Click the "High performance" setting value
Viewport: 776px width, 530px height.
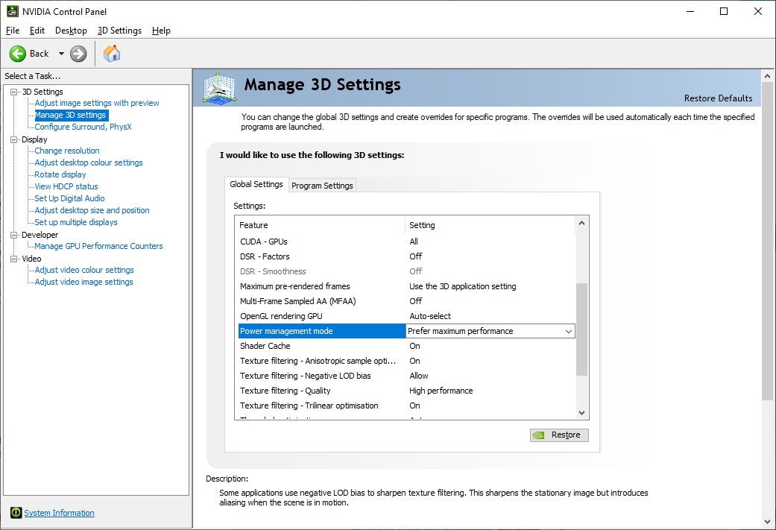coord(441,391)
